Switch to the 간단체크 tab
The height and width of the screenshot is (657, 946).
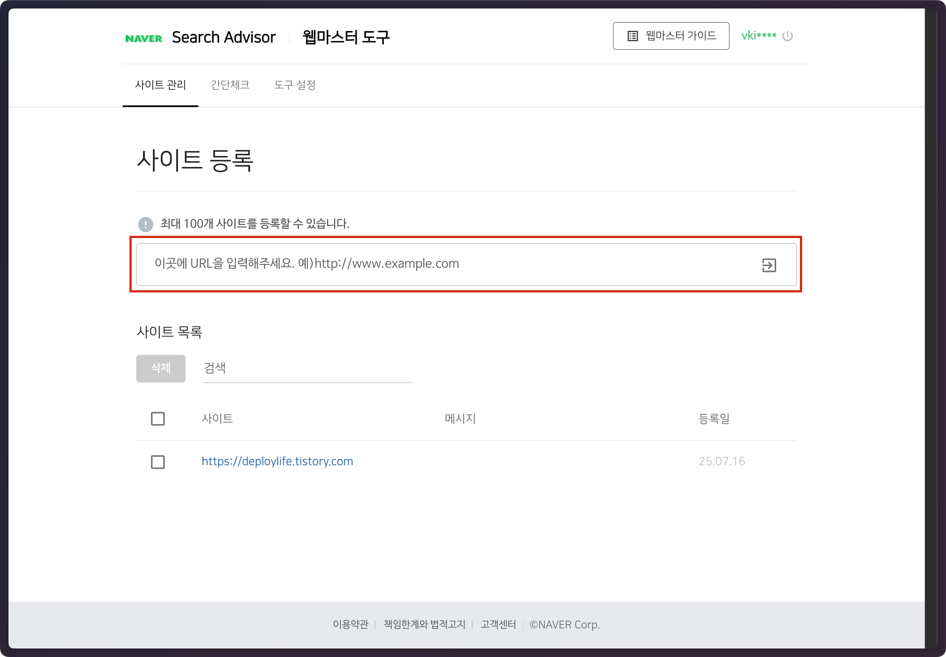click(x=230, y=85)
